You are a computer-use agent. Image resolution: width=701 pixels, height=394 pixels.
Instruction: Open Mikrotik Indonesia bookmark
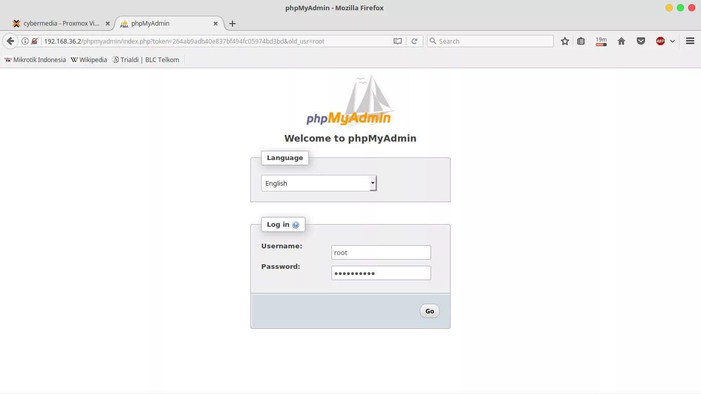coord(35,60)
